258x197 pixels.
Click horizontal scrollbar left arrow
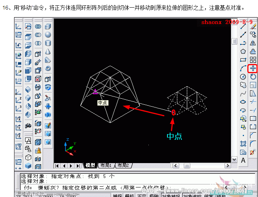tap(175, 165)
